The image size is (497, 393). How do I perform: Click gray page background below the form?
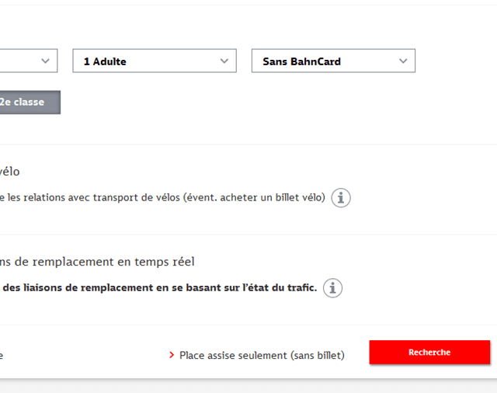click(248, 387)
